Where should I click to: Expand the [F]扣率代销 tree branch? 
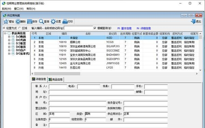[x=9, y=54]
